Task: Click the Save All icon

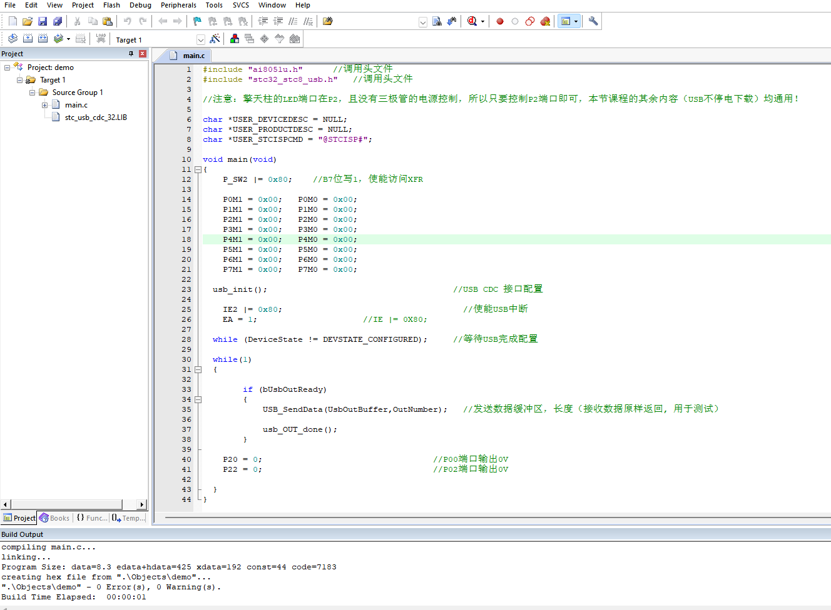Action: pos(58,21)
